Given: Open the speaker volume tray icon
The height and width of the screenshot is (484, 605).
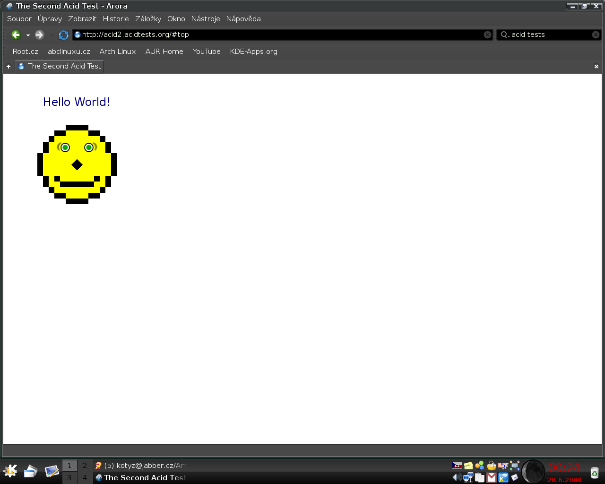Looking at the screenshot, I should pyautogui.click(x=457, y=477).
